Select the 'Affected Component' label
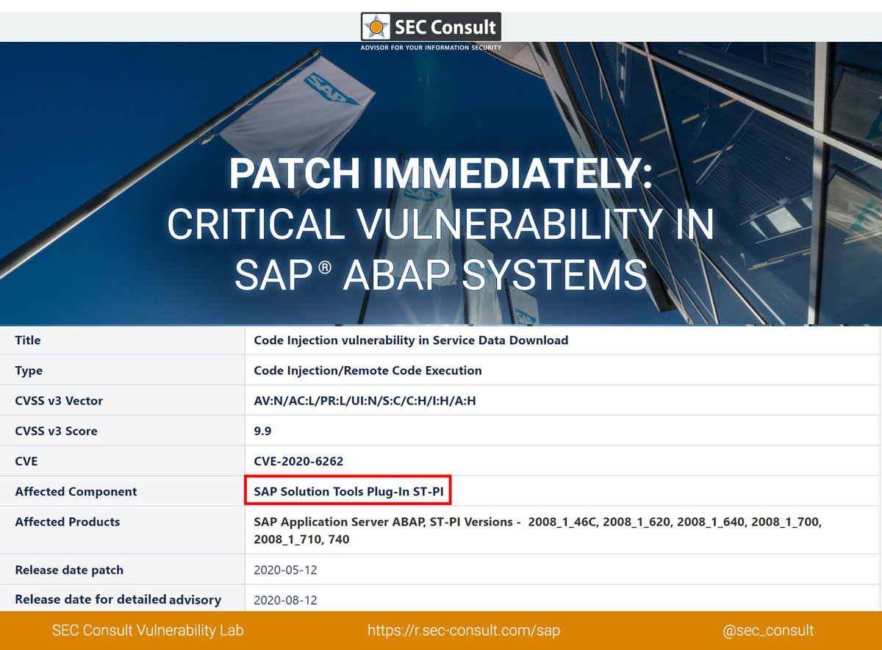Image resolution: width=882 pixels, height=650 pixels. coord(76,491)
